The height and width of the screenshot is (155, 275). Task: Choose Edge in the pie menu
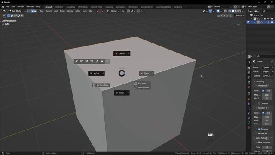122,93
